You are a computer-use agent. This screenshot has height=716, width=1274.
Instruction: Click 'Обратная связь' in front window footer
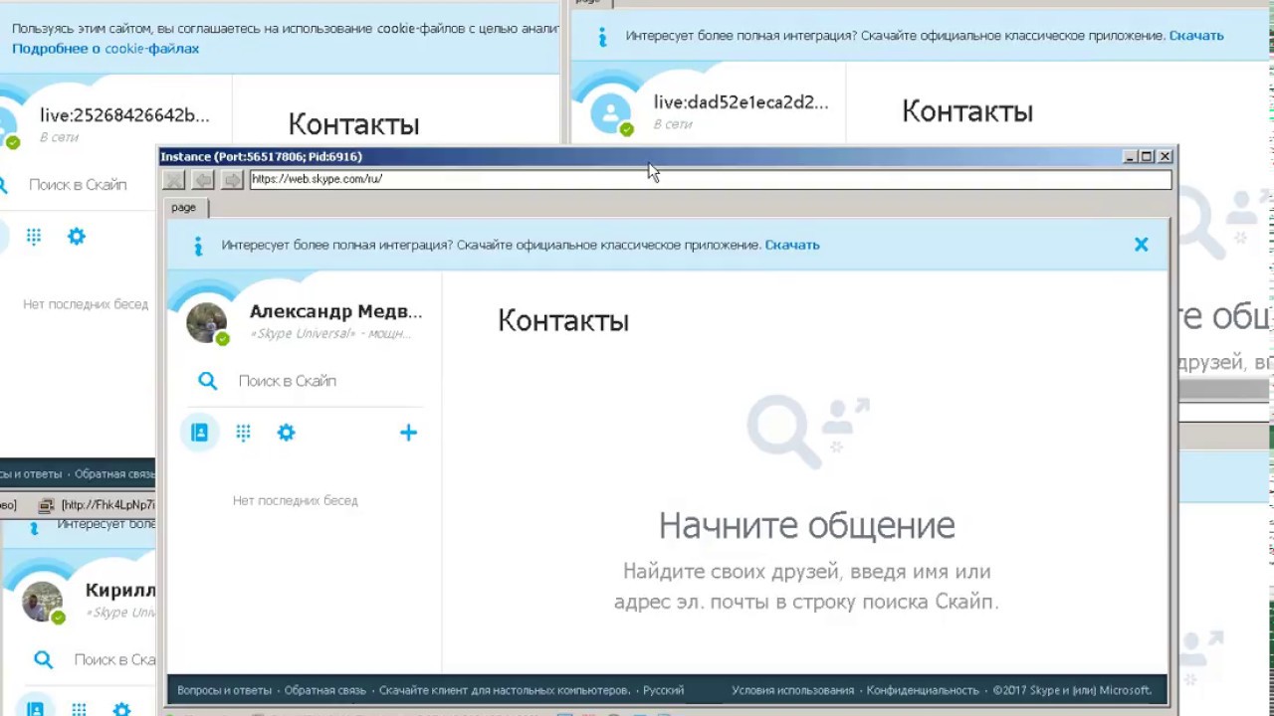coord(325,690)
